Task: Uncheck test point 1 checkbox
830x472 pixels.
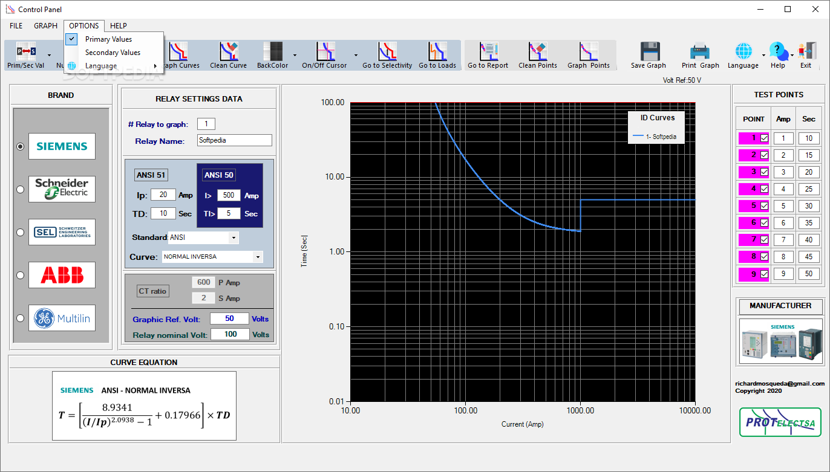Action: tap(765, 138)
